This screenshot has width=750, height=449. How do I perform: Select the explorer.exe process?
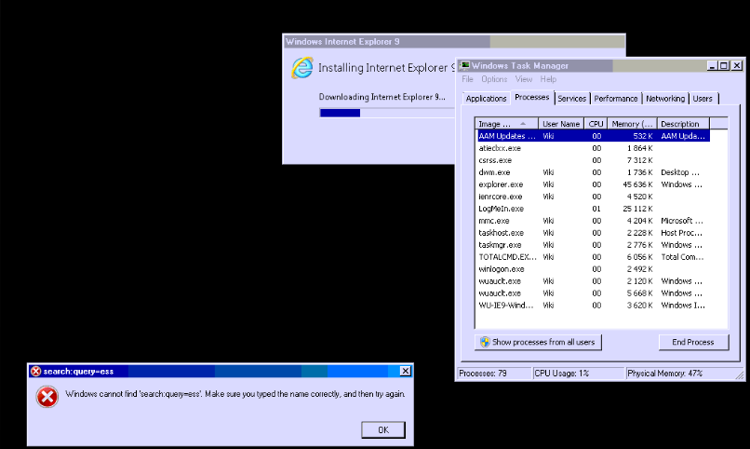[593, 184]
